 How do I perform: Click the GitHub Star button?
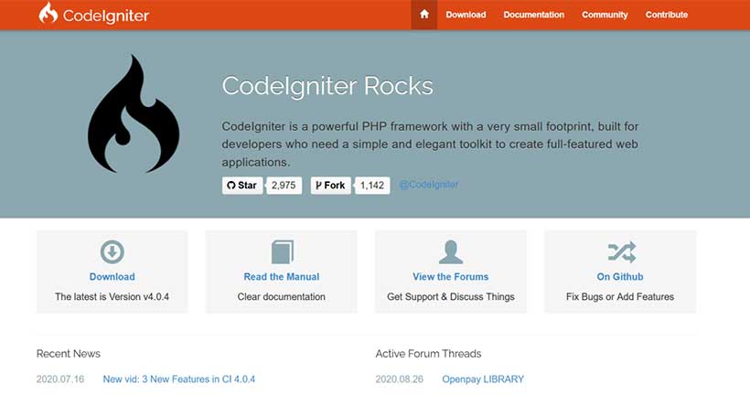pos(242,186)
